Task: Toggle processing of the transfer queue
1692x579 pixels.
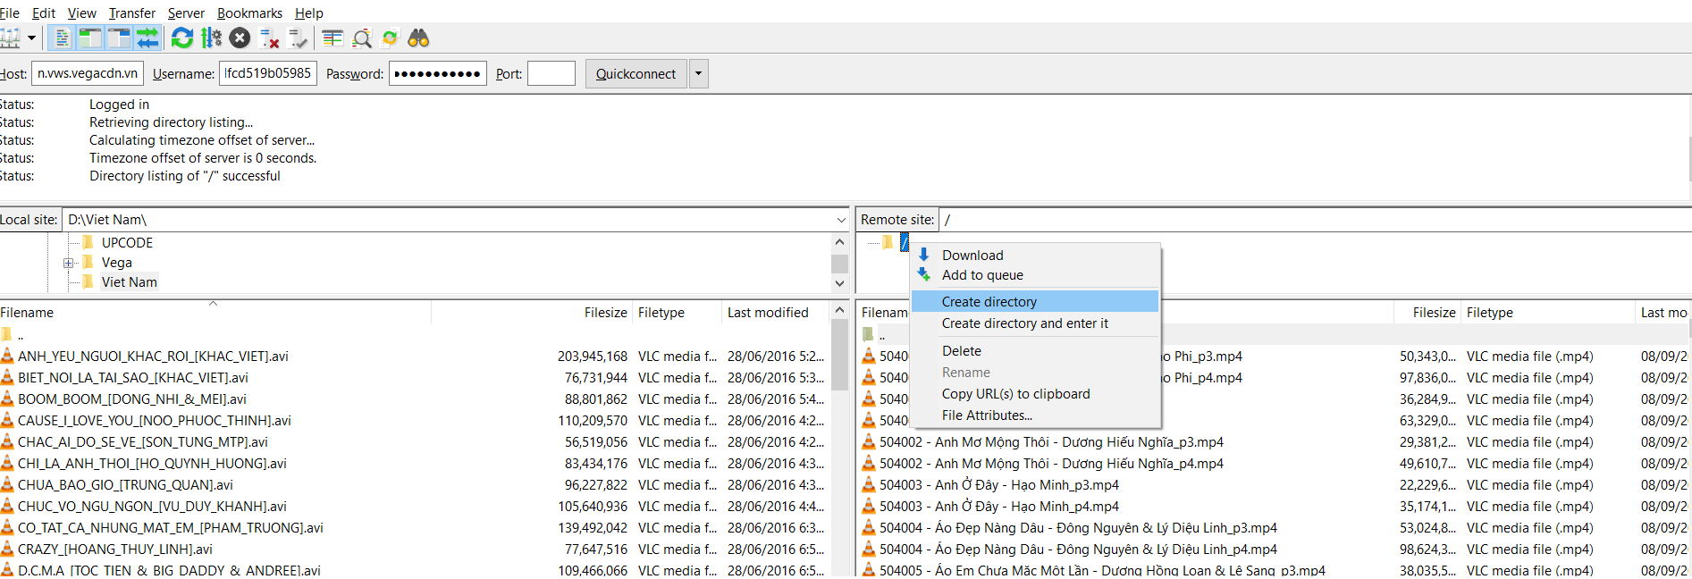Action: coord(211,38)
